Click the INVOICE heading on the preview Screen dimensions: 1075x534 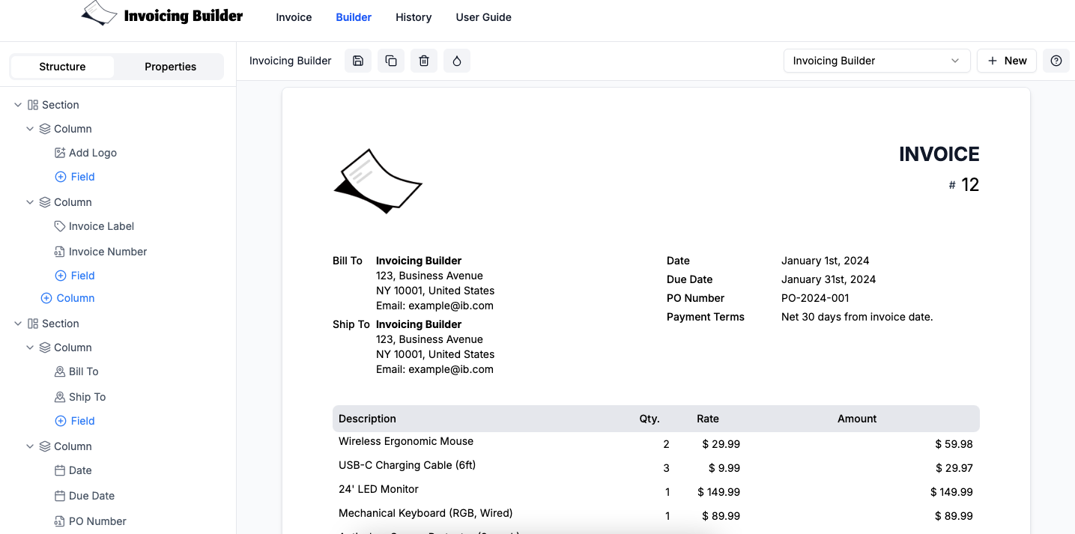(x=939, y=154)
